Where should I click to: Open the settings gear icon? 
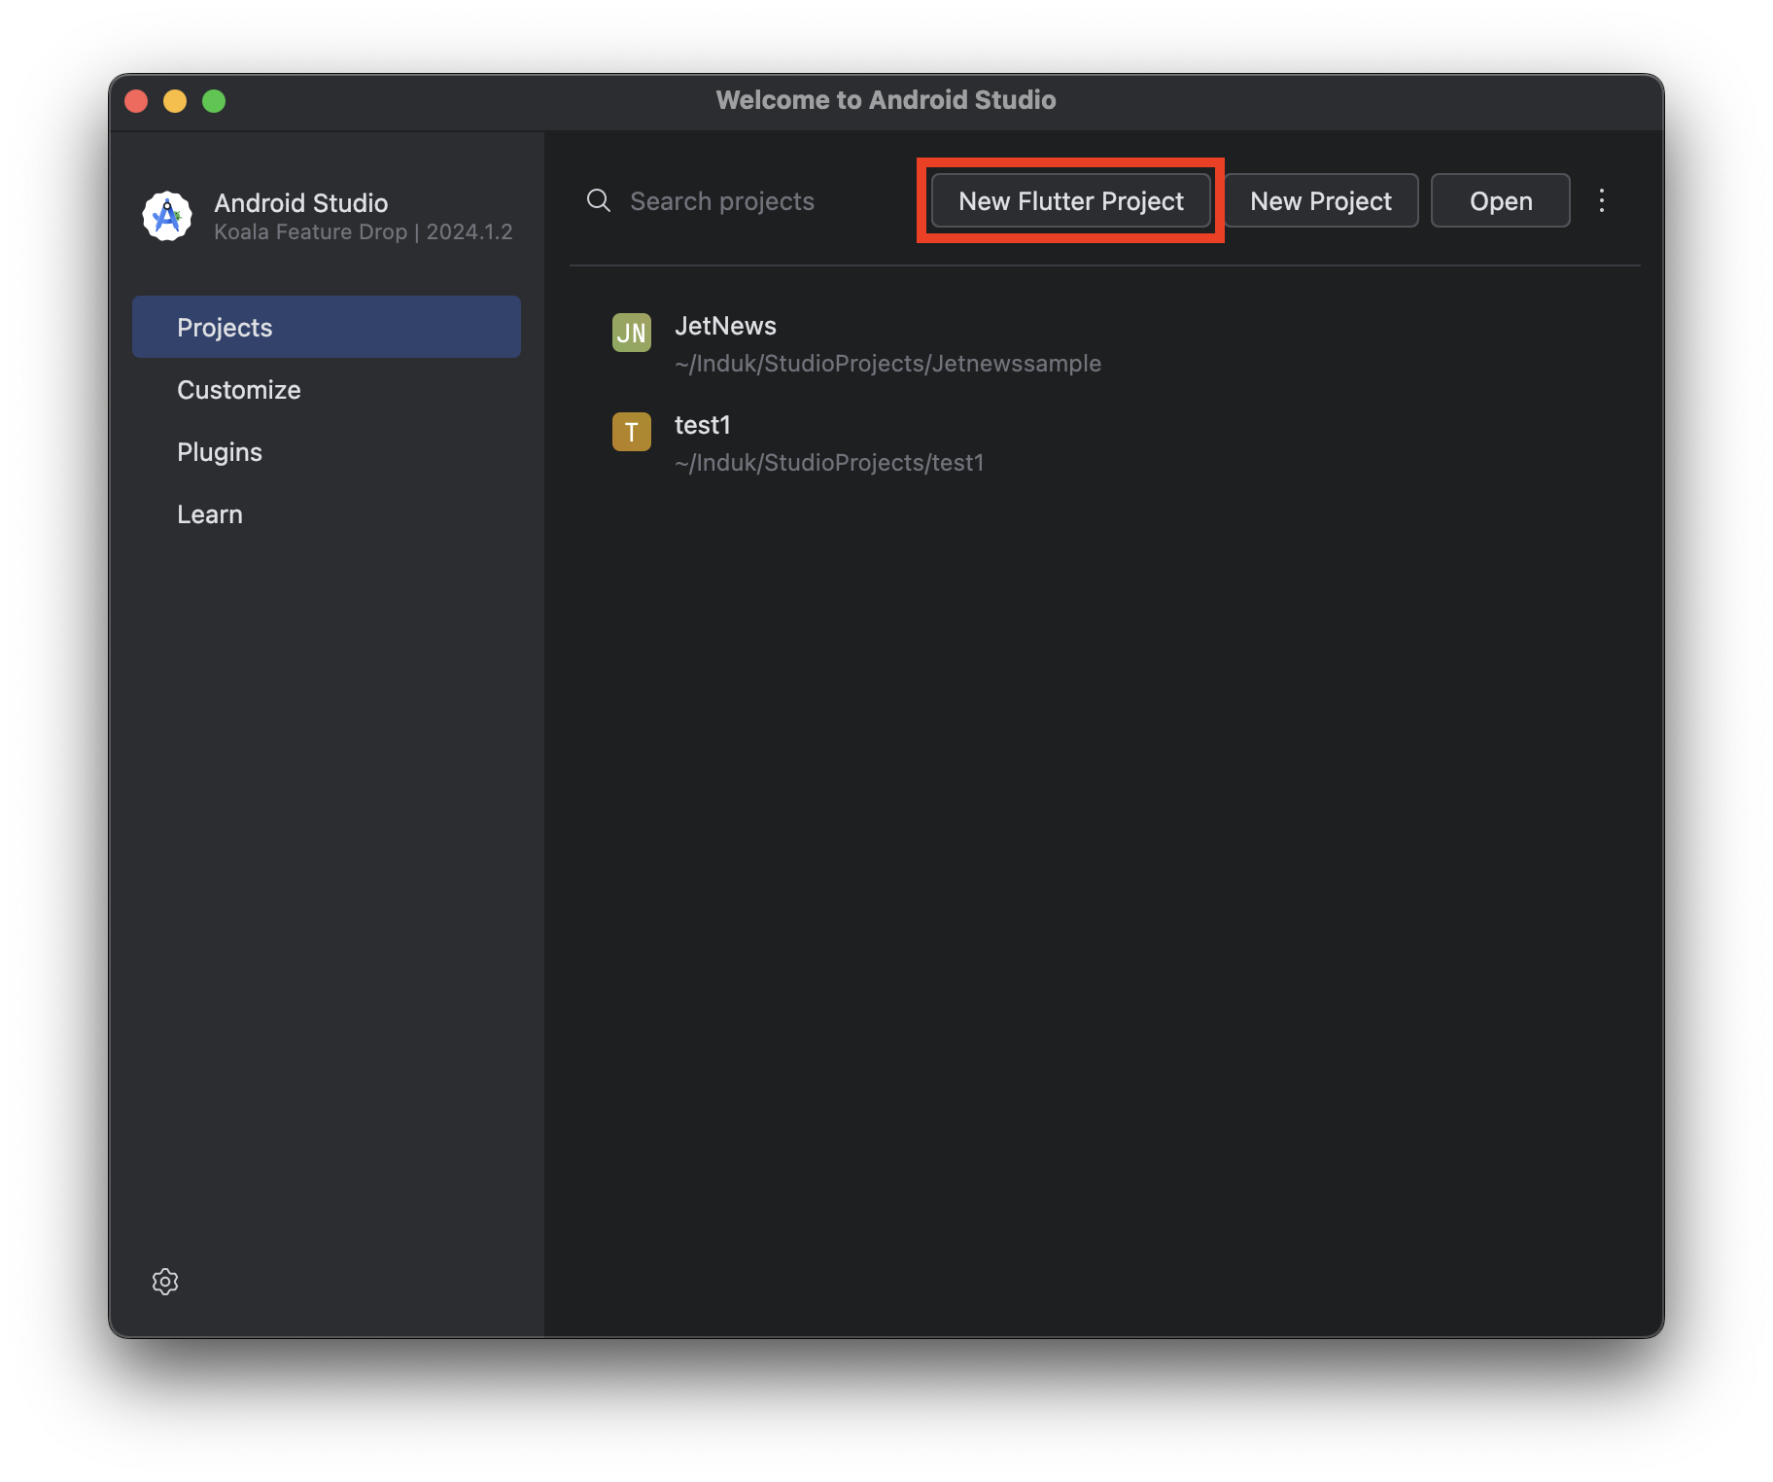click(x=165, y=1282)
